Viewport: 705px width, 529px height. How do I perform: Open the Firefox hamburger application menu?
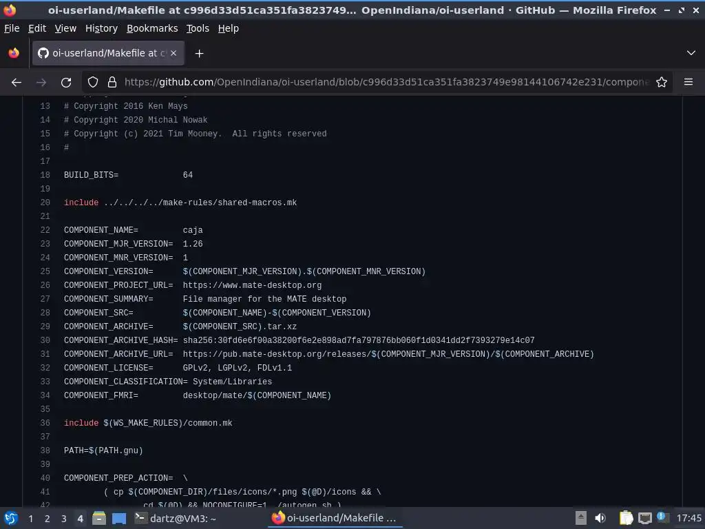[x=688, y=82]
